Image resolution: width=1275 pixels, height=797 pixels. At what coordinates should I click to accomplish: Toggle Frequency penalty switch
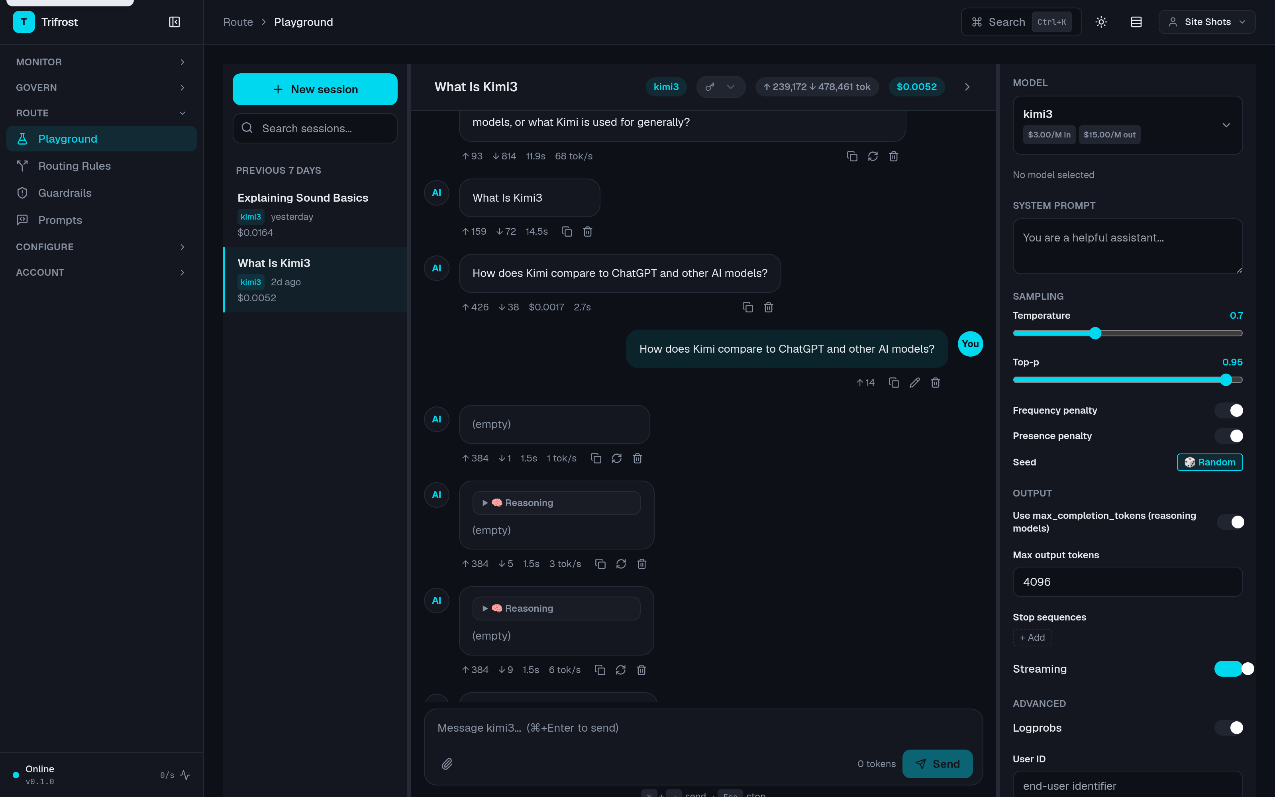[x=1229, y=410]
